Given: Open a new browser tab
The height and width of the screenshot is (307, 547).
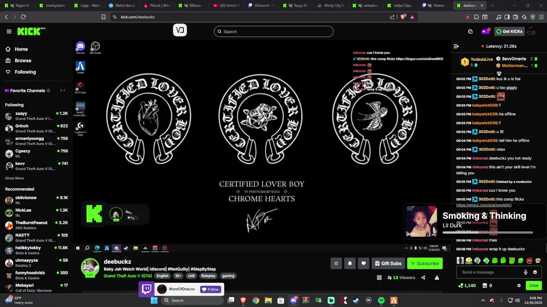Looking at the screenshot, I should [492, 6].
